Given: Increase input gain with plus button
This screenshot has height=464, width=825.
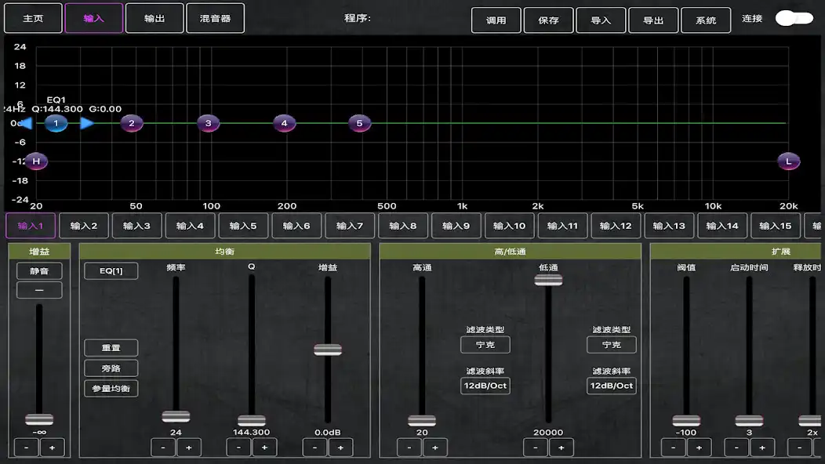Looking at the screenshot, I should pos(52,448).
